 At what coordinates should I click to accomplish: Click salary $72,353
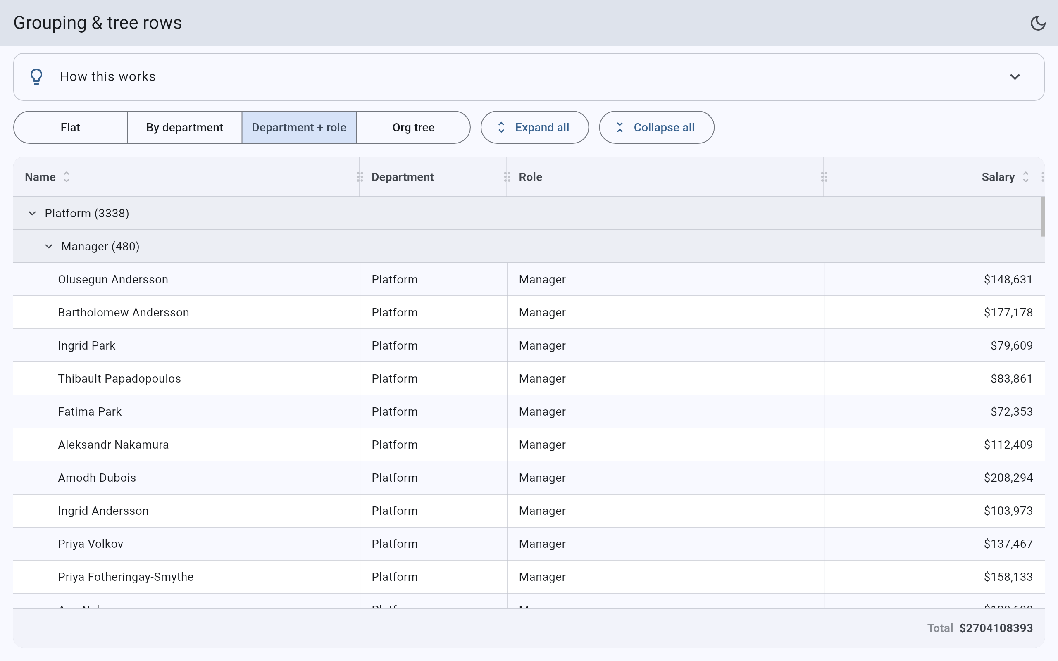click(x=1012, y=412)
